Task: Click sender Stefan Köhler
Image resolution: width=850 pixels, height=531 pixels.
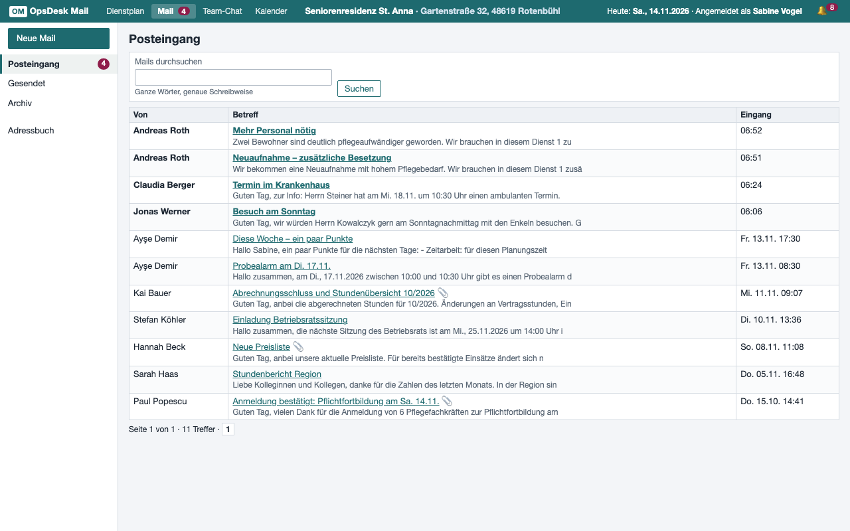Action: [x=159, y=320]
